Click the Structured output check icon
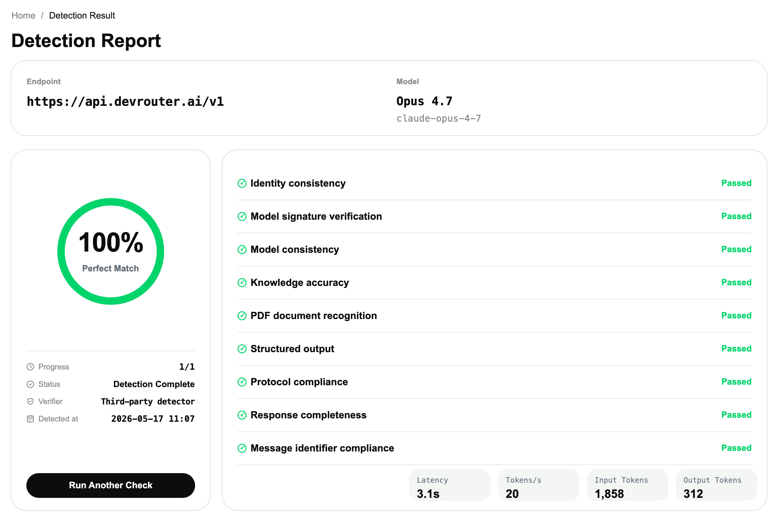This screenshot has height=518, width=778. coord(242,349)
